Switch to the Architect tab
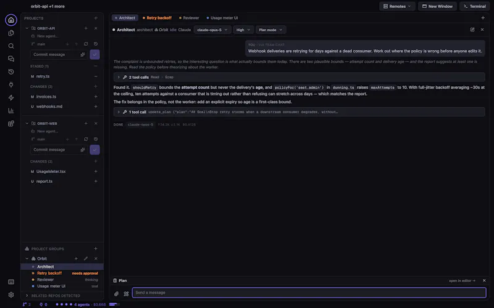 pyautogui.click(x=125, y=18)
